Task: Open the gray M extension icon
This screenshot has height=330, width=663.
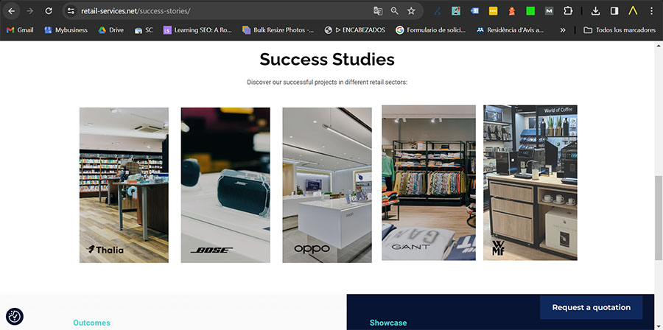Action: pos(549,11)
